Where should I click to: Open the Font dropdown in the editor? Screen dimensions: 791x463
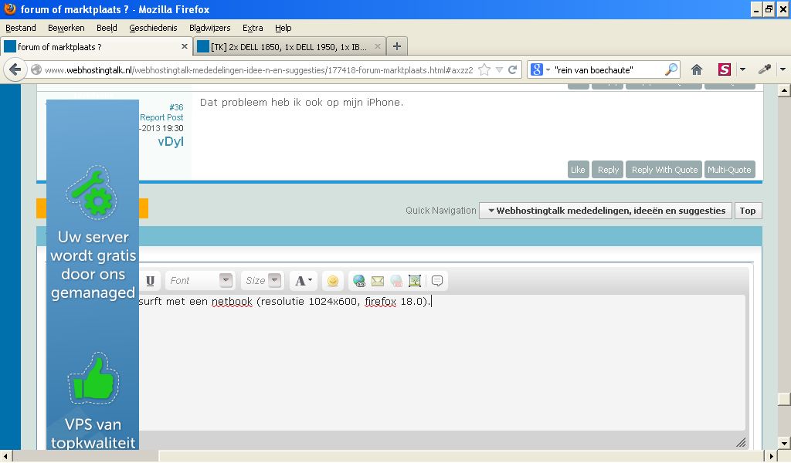(x=199, y=281)
